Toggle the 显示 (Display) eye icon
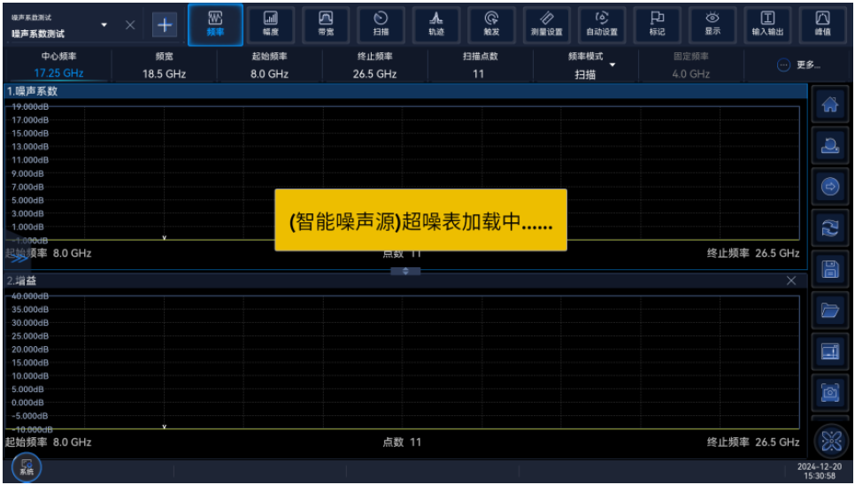Viewport: 855px width, 485px height. (712, 24)
